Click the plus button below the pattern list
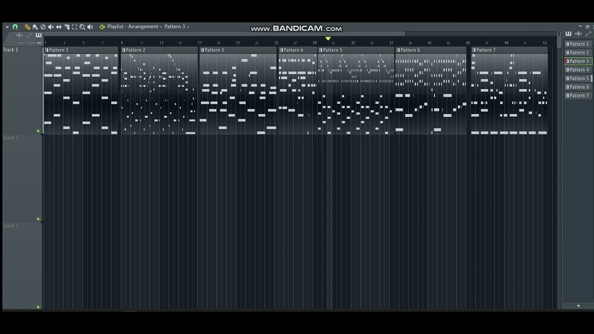Screen dimensions: 594x334 pyautogui.click(x=578, y=306)
